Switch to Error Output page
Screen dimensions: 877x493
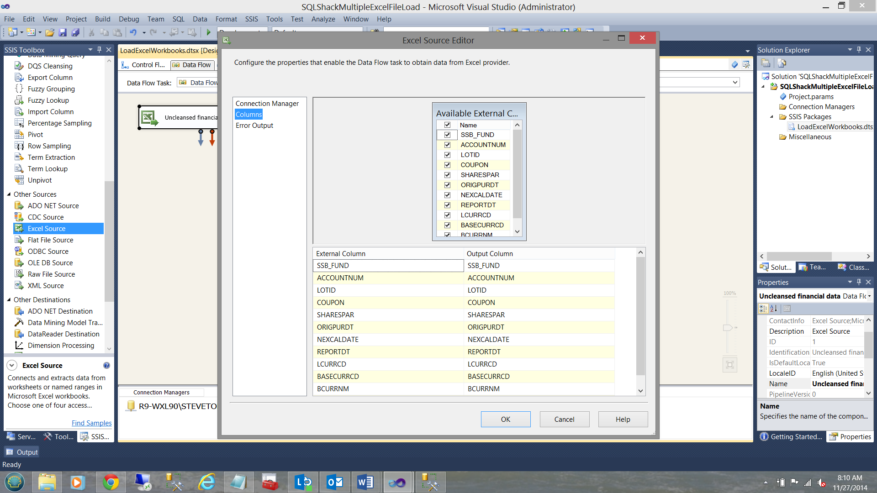point(254,126)
